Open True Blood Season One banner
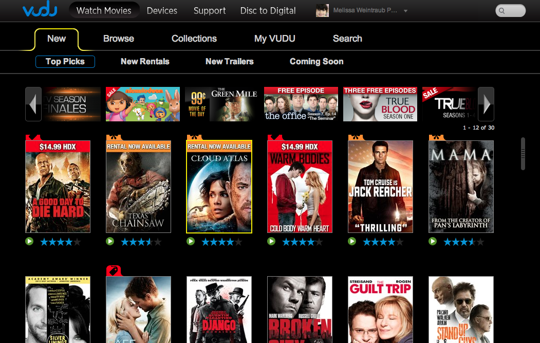Image resolution: width=540 pixels, height=343 pixels. click(x=380, y=104)
